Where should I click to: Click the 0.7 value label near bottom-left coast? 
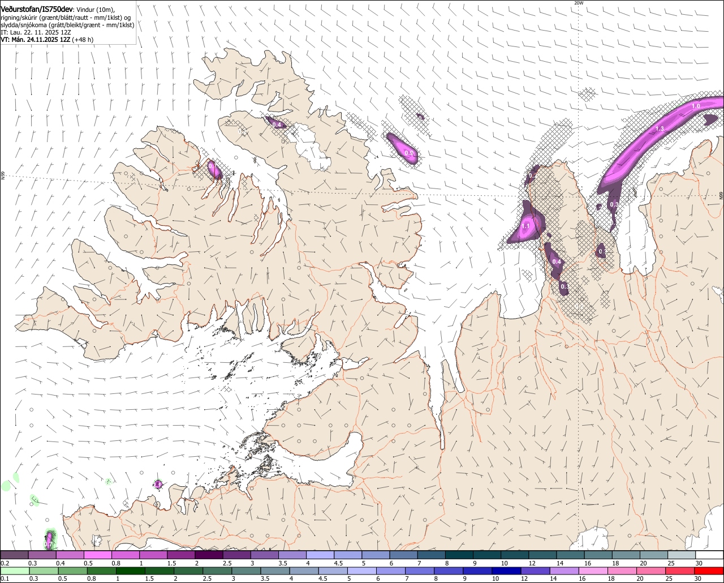point(48,545)
